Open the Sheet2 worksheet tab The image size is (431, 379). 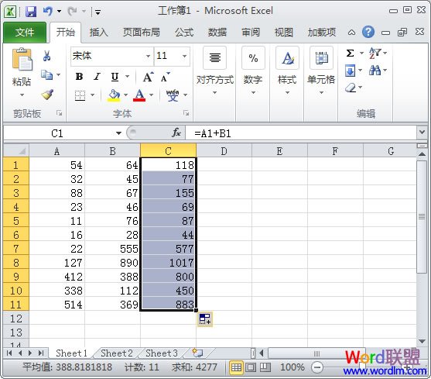pos(117,353)
